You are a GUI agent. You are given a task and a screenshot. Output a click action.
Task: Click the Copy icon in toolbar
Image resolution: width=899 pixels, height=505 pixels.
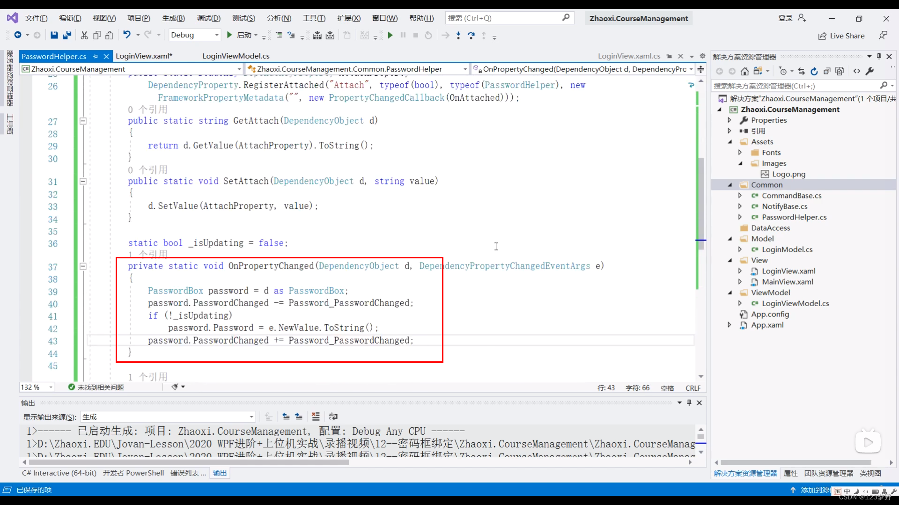pyautogui.click(x=97, y=35)
